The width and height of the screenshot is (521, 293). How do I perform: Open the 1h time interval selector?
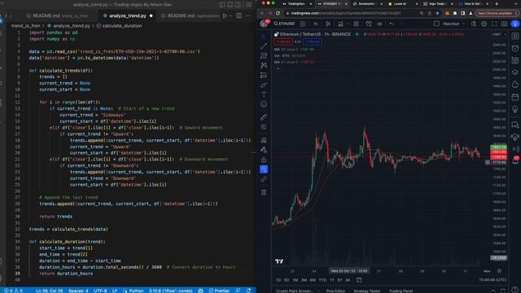[x=316, y=24]
